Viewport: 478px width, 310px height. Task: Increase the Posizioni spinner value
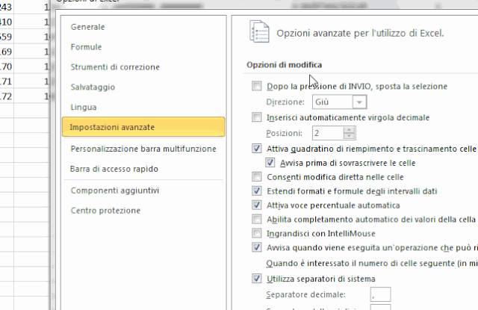point(349,130)
